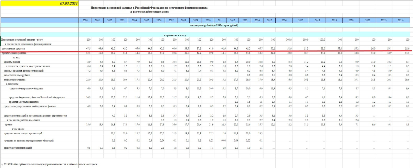Viewport: 413px width, 168px height.
Task: Select row label "кредиты банков"
Action: 12,62
